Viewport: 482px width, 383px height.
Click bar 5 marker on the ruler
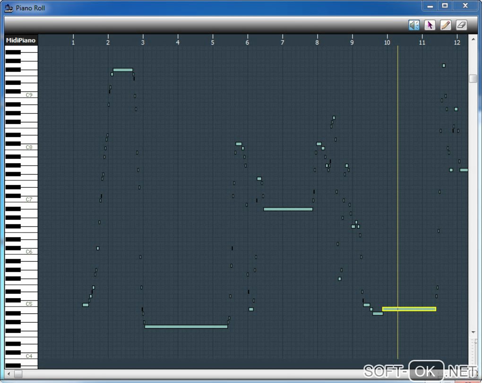(213, 42)
